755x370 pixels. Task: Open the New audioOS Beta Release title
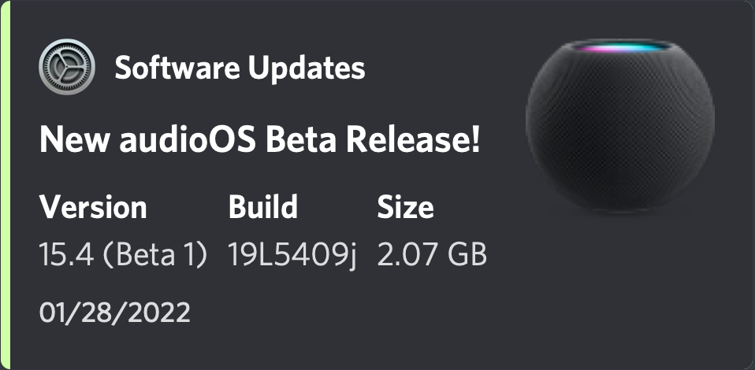click(x=259, y=141)
